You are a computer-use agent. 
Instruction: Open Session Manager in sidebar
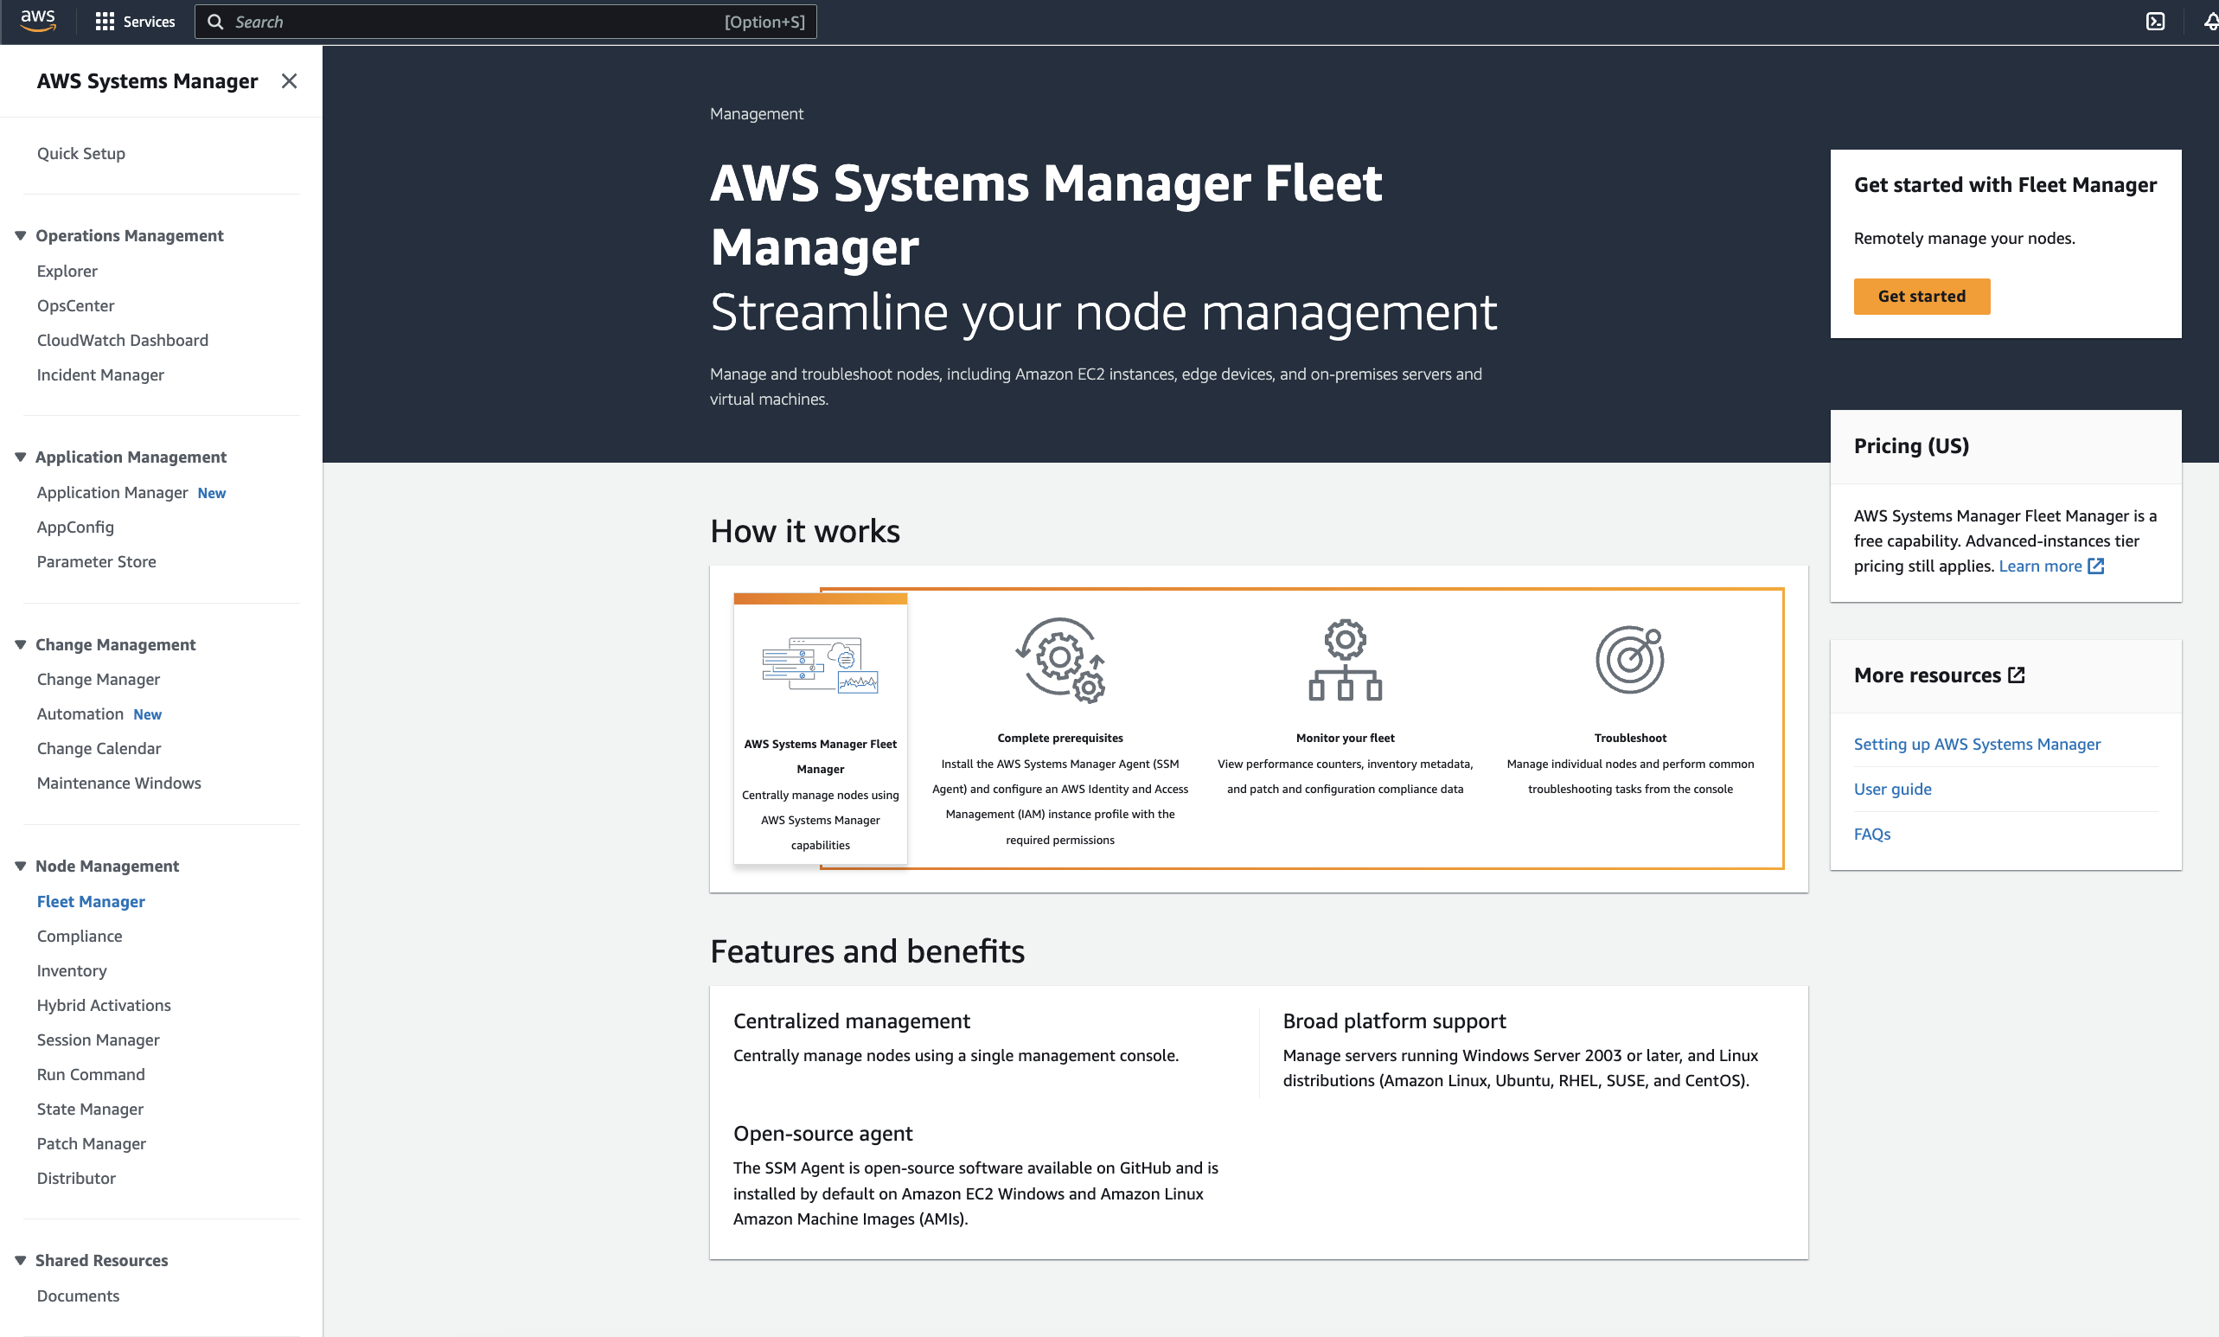click(99, 1040)
